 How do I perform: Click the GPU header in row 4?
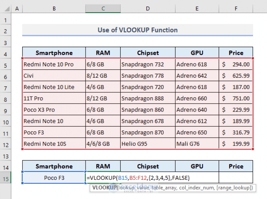point(197,53)
